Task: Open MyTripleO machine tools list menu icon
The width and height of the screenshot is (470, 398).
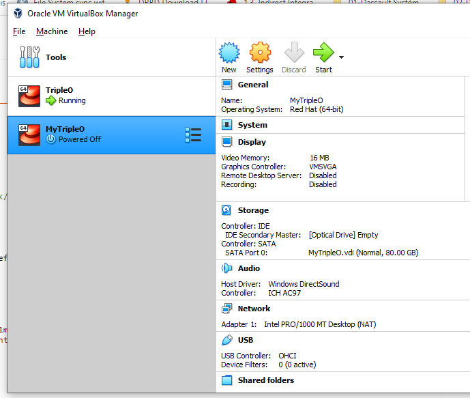Action: tap(193, 135)
